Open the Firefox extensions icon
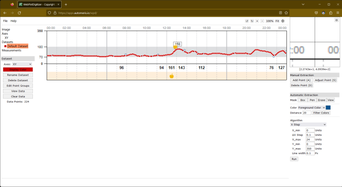 pyautogui.click(x=330, y=13)
